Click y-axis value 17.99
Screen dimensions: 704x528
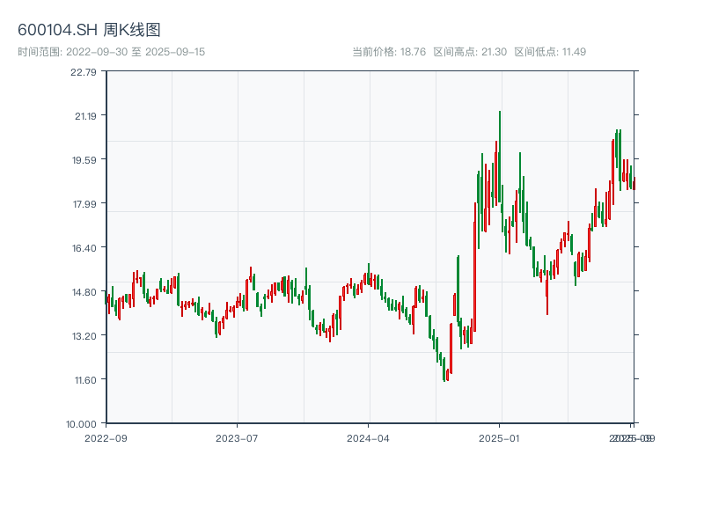click(x=84, y=204)
